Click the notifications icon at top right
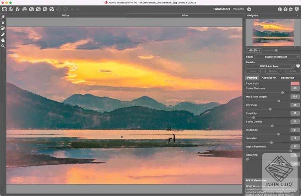301x196 pixels. (297, 9)
